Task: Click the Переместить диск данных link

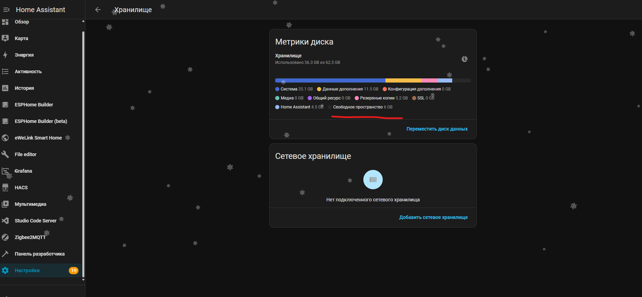Action: coord(437,129)
